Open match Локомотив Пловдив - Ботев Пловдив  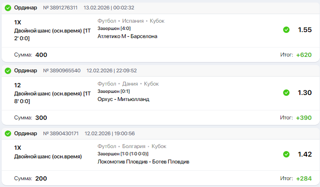(143, 162)
